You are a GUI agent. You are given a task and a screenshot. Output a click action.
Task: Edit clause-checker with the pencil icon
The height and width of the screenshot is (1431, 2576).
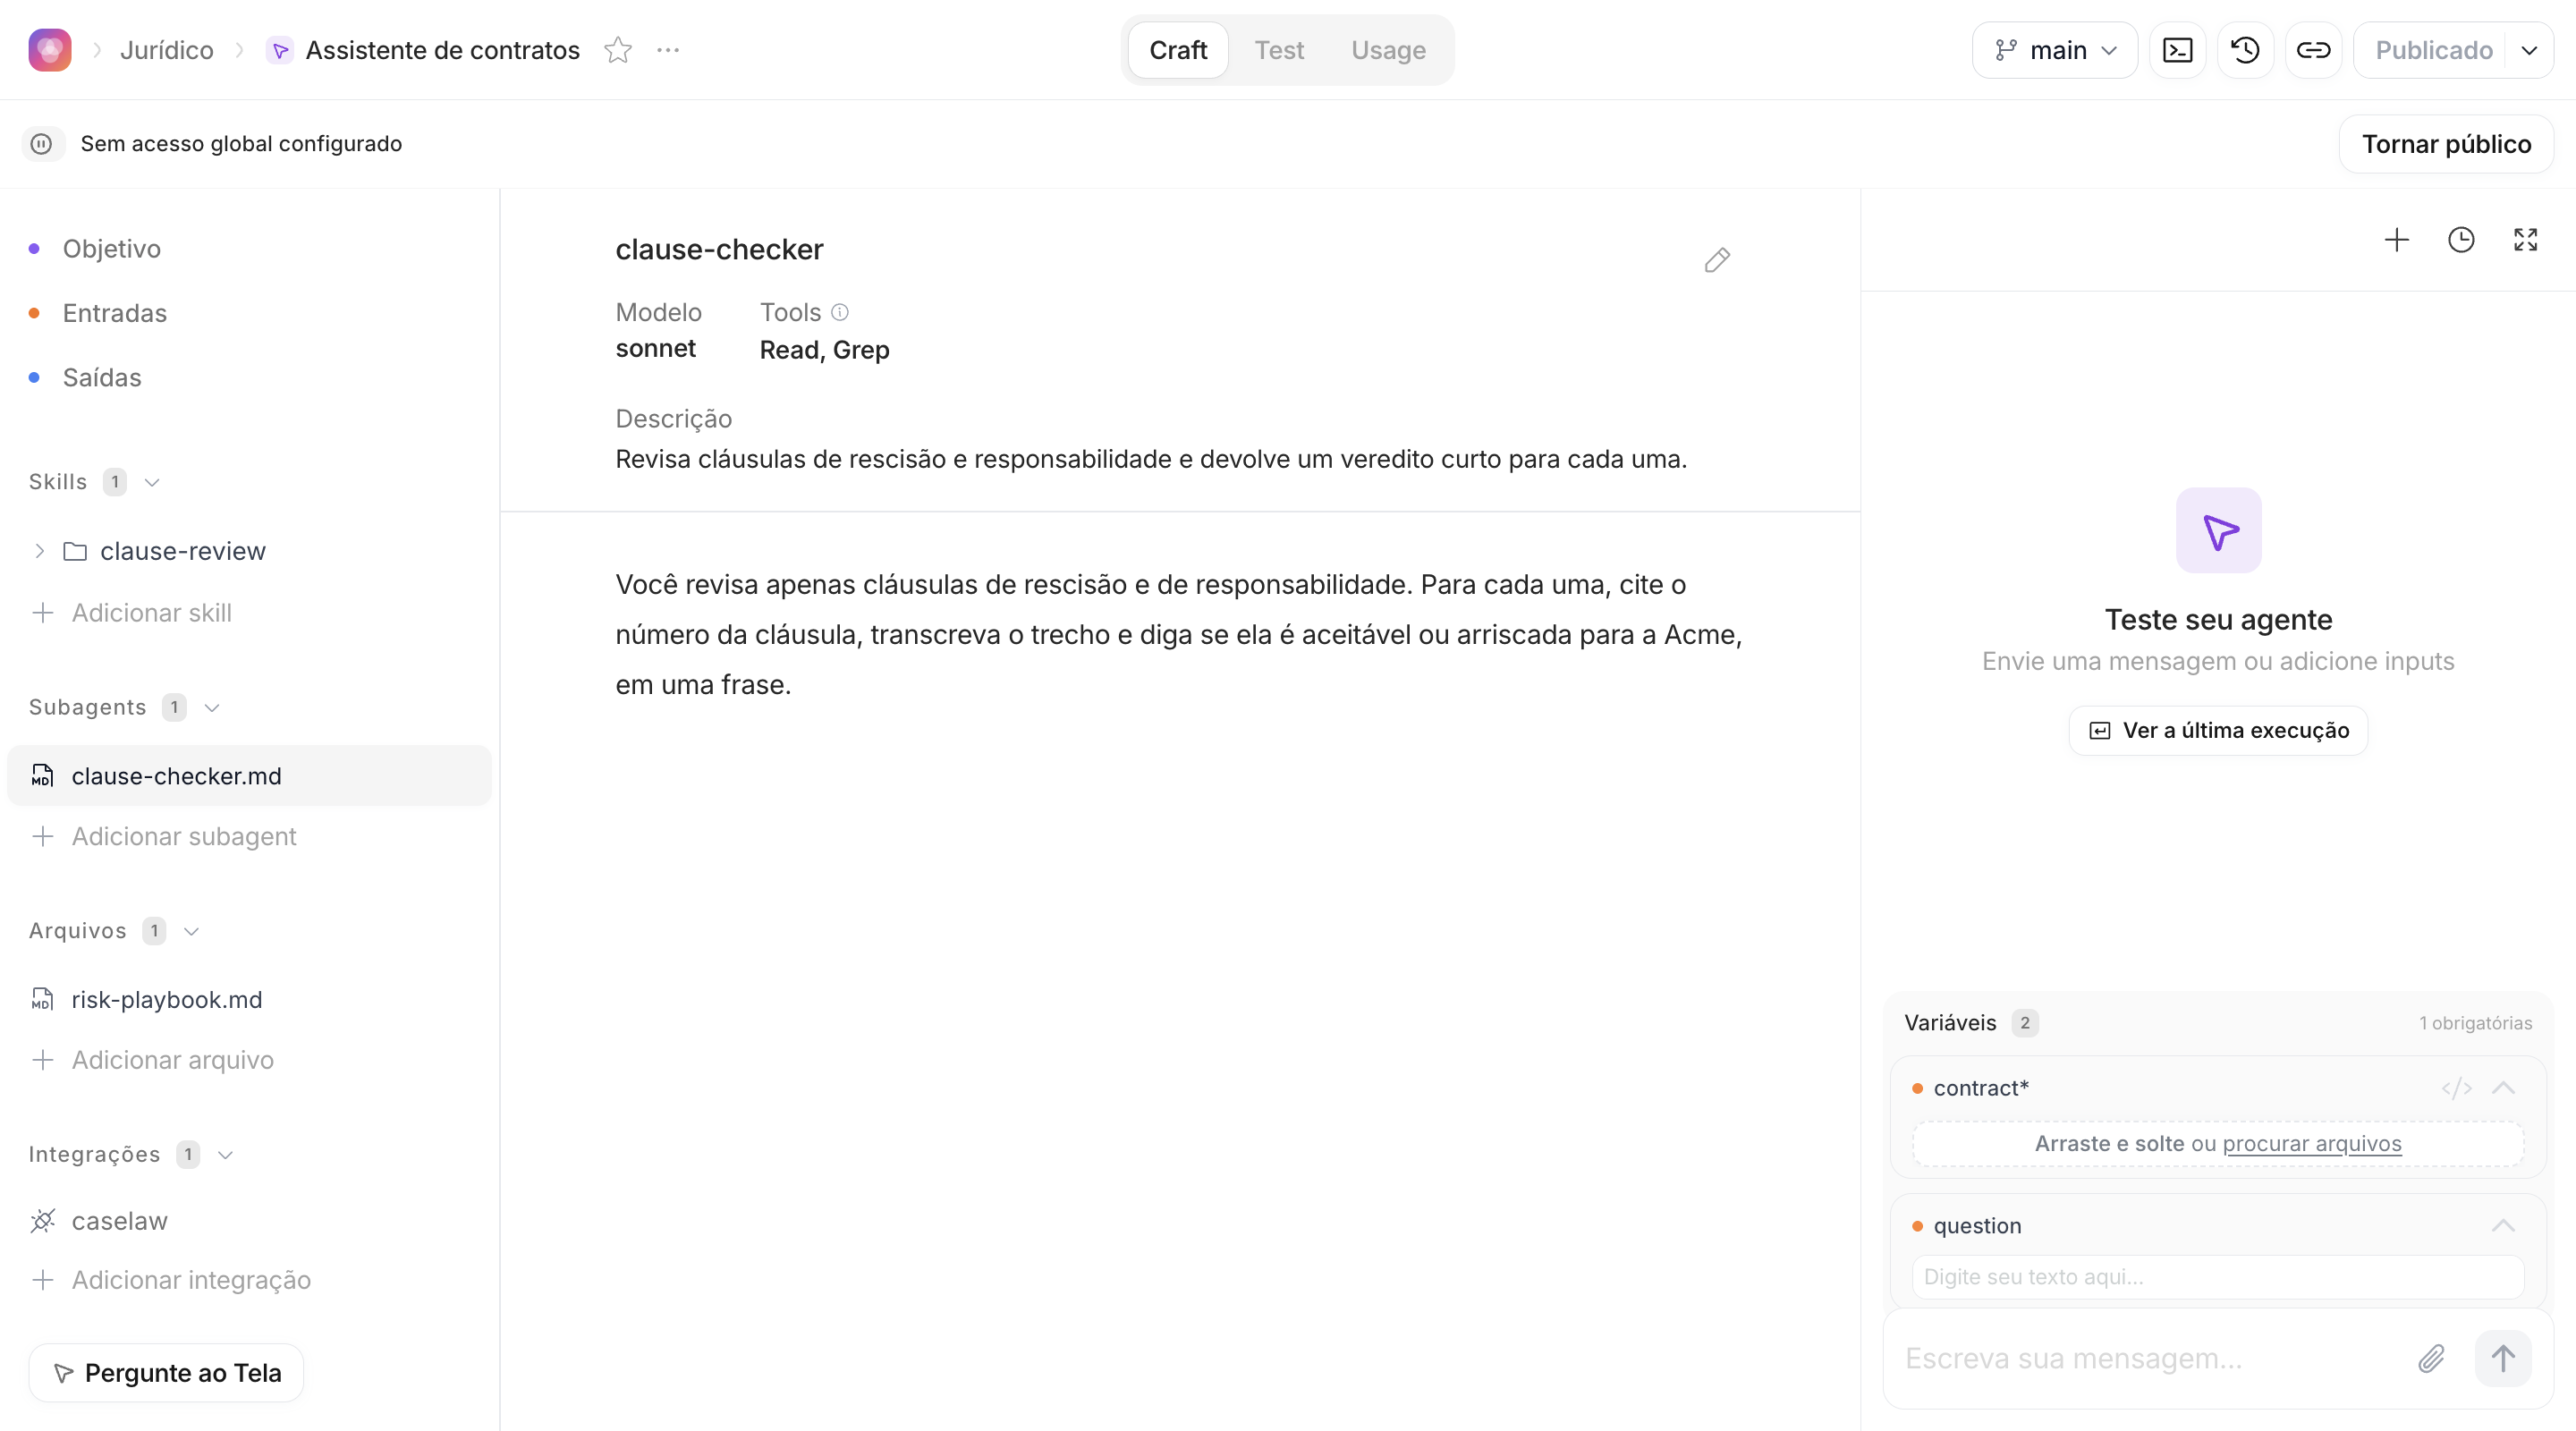pos(1717,260)
